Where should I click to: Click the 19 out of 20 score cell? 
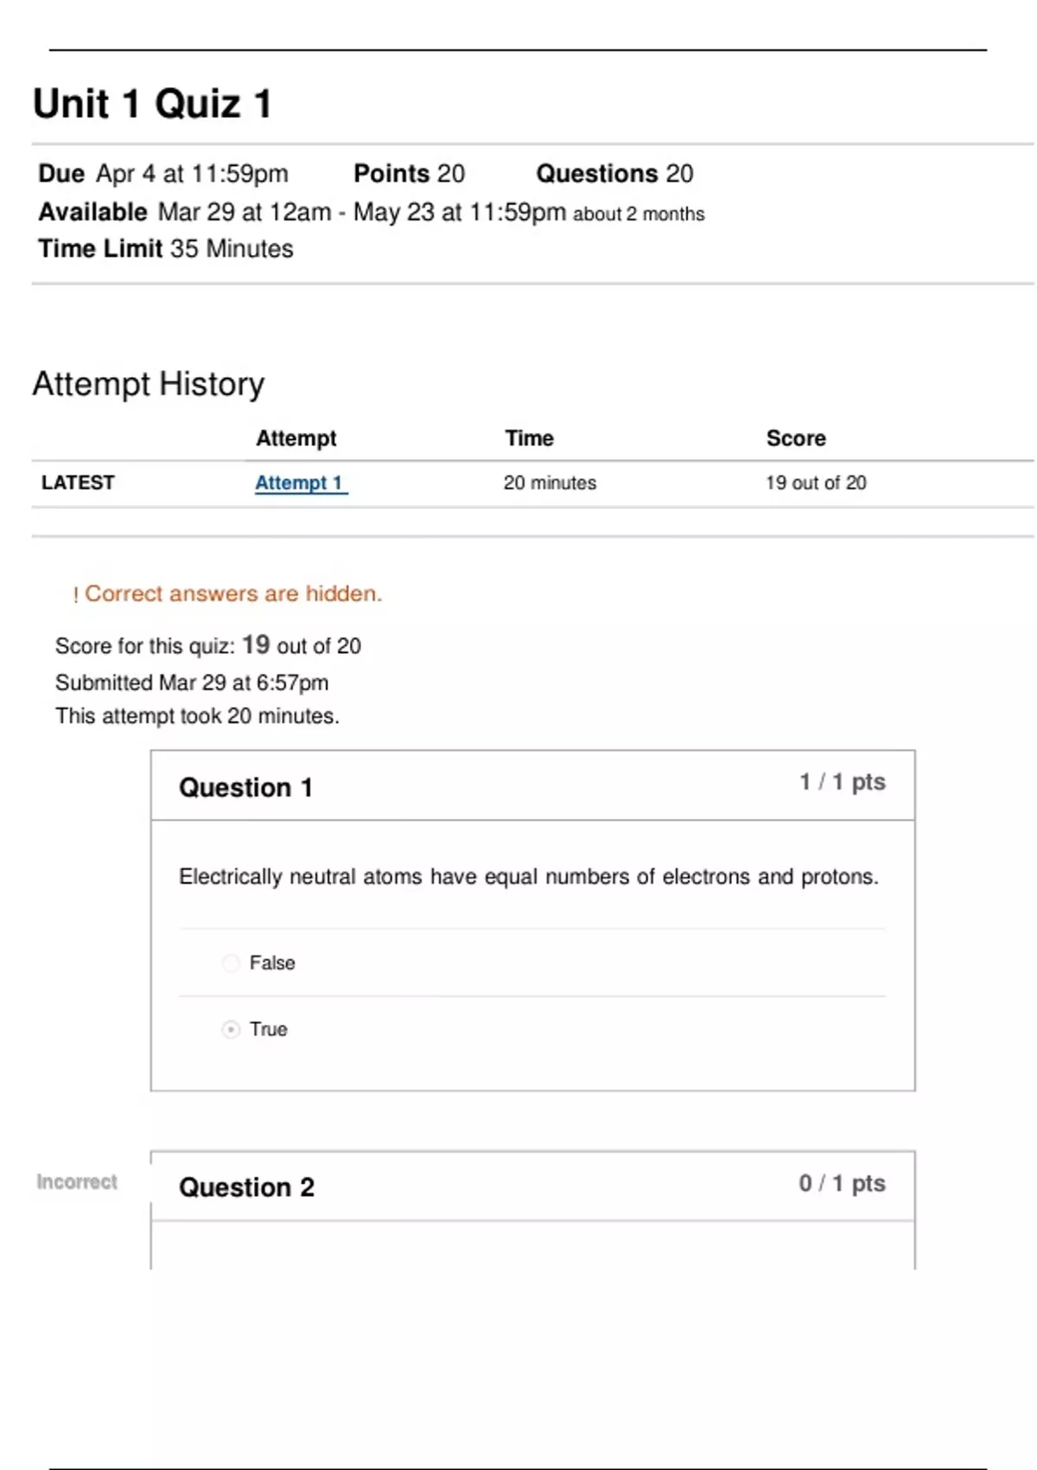click(815, 483)
